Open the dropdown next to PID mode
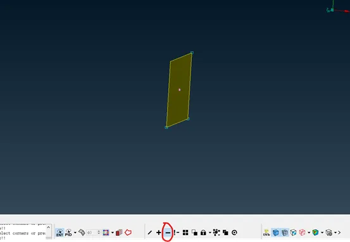 [75, 233]
